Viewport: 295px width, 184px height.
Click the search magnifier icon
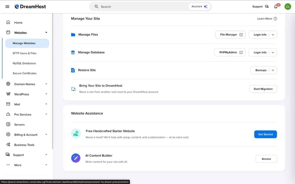coord(96,6)
